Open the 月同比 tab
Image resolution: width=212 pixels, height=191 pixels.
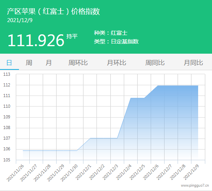(x=193, y=63)
